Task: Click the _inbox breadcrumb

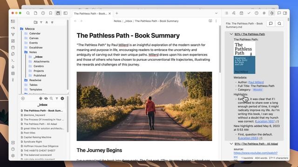Action: tap(128, 21)
